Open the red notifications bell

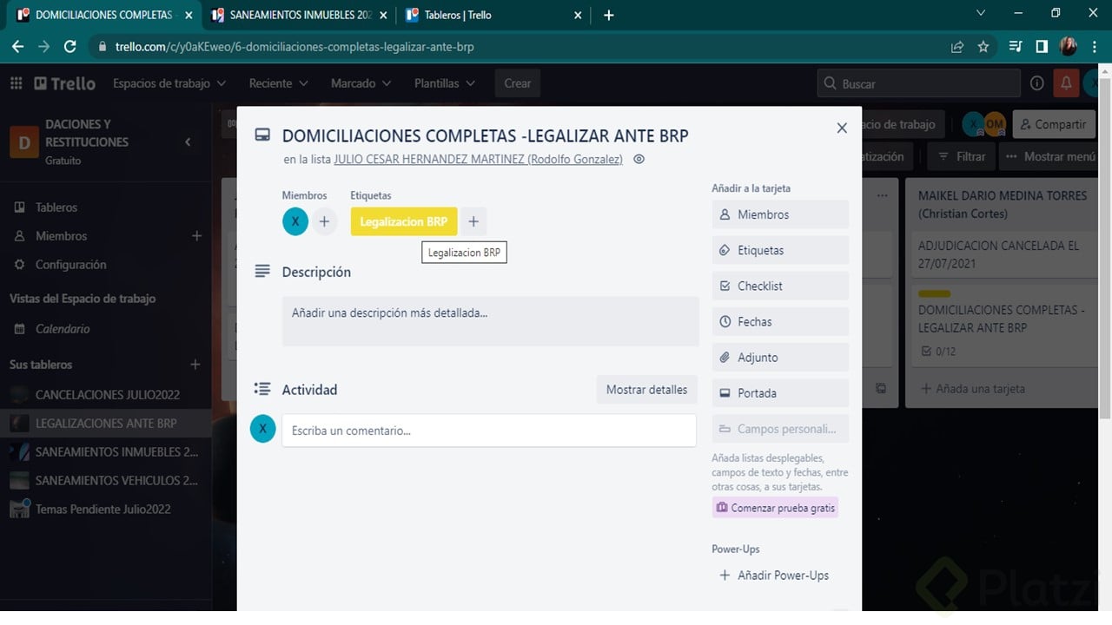pyautogui.click(x=1065, y=83)
